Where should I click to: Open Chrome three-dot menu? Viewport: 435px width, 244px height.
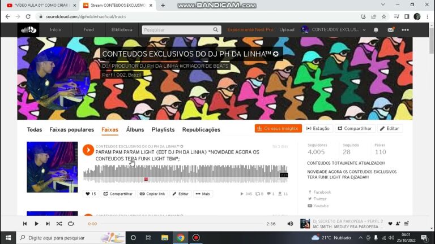coord(428,16)
